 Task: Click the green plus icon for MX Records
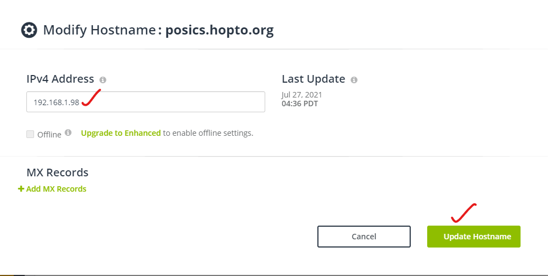(21, 189)
